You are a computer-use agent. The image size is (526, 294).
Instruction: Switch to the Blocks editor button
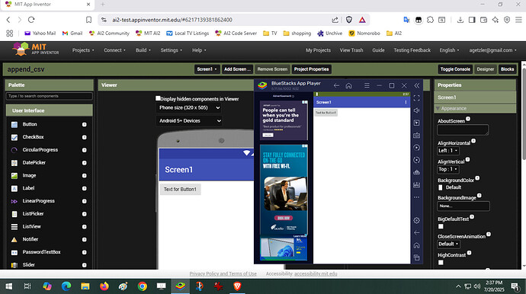click(507, 69)
